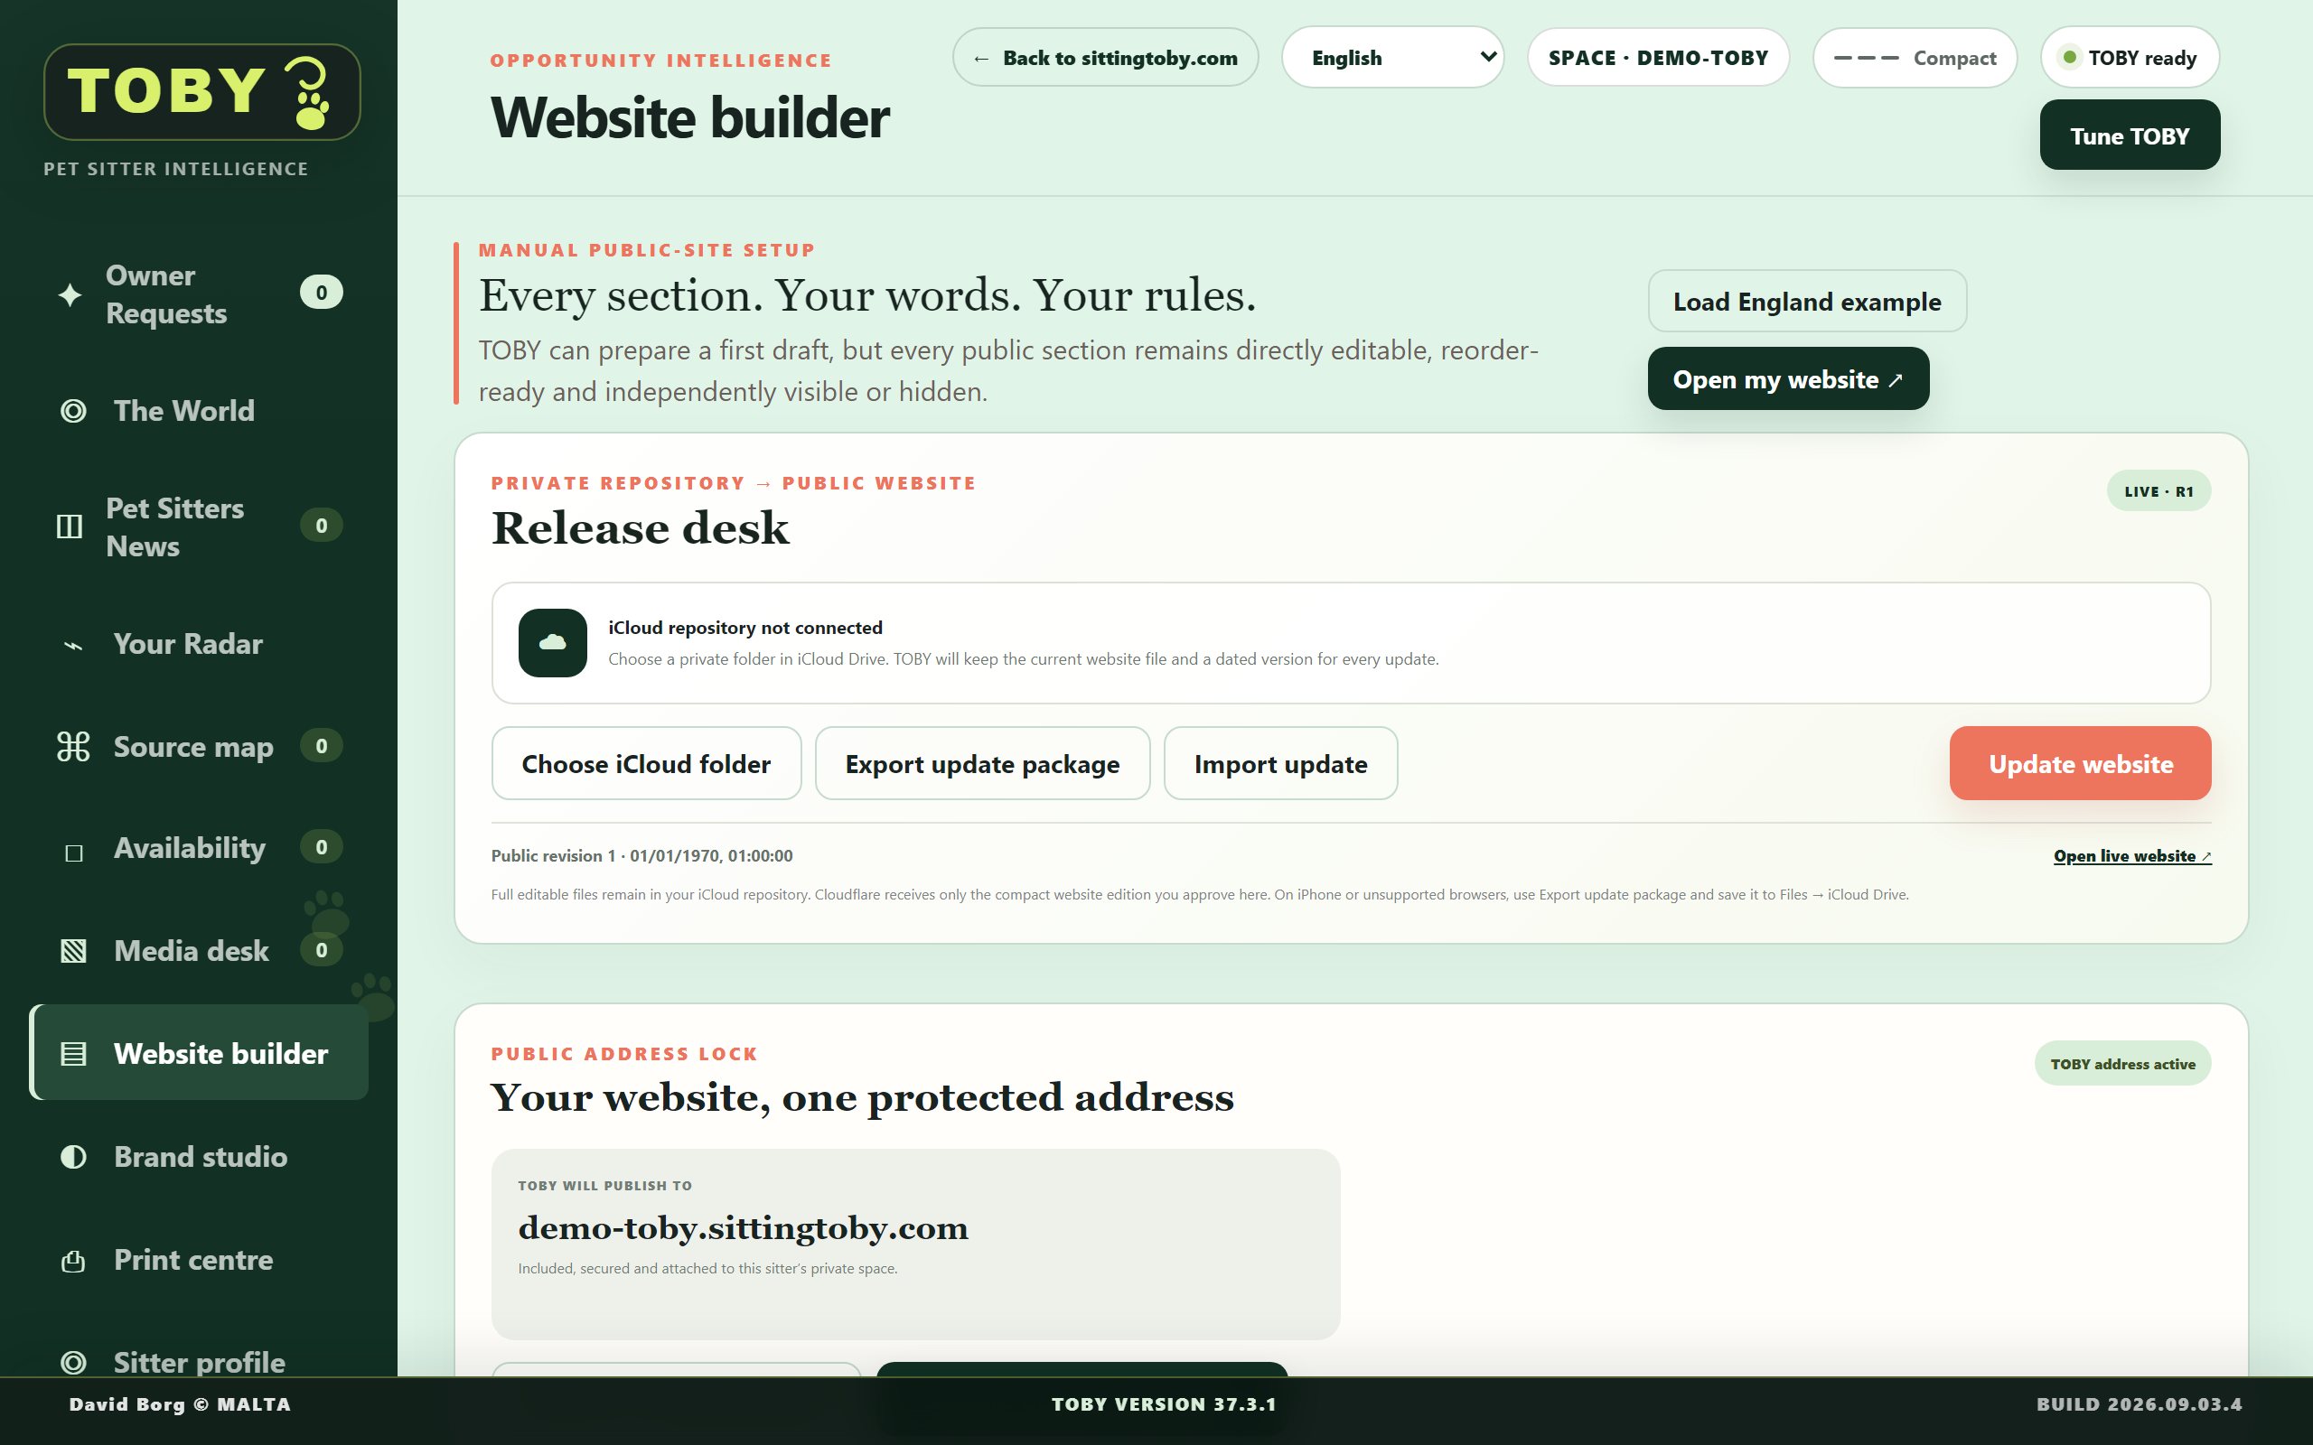Screen dimensions: 2313x1445
Task: Open Brand studio
Action: click(199, 1157)
